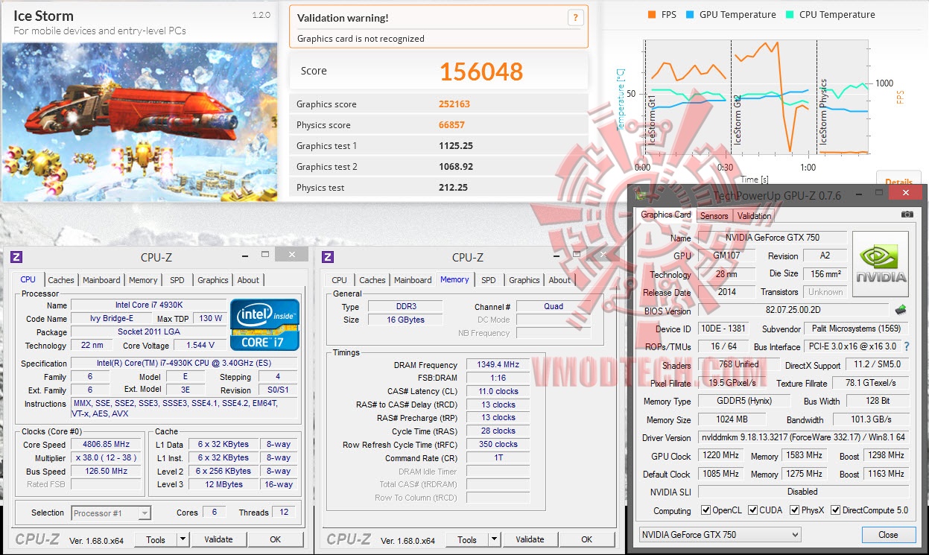The width and height of the screenshot is (929, 555).
Task: Expand the Tools arrow in the CPU-Z memory window
Action: (494, 539)
